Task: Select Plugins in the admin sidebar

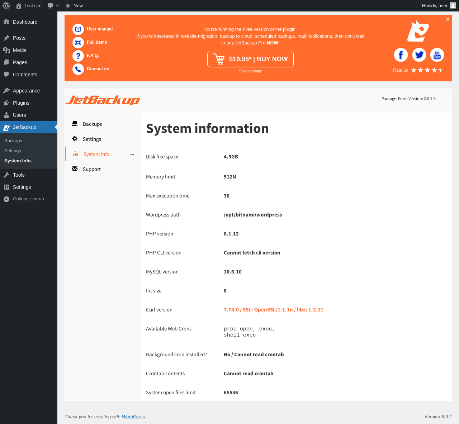Action: click(21, 103)
